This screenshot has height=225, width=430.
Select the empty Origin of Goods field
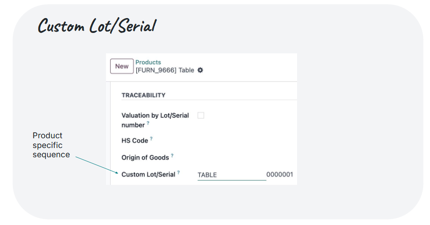point(245,158)
